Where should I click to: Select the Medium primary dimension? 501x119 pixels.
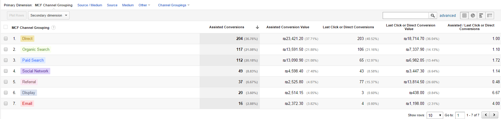click(x=128, y=5)
